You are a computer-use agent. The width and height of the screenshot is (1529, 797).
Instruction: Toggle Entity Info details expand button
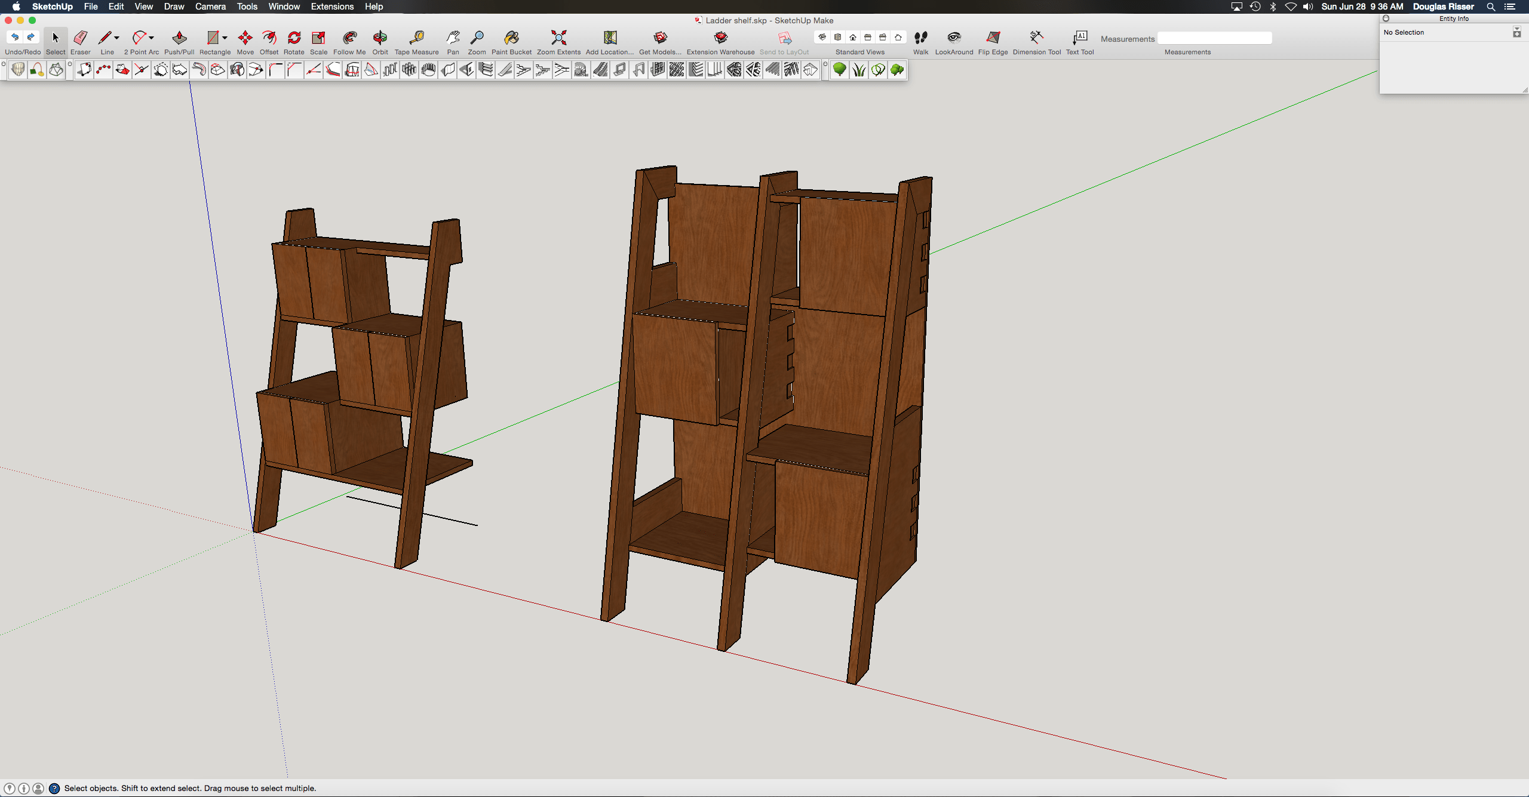click(x=1516, y=32)
